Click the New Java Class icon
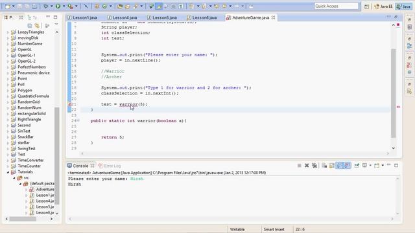Screen dimensions: 415x233 pyautogui.click(x=104, y=6)
